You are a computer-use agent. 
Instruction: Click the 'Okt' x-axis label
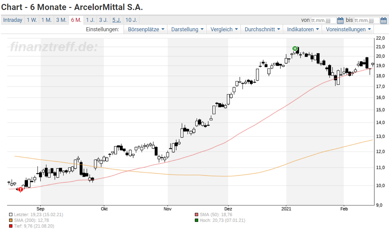104,209
